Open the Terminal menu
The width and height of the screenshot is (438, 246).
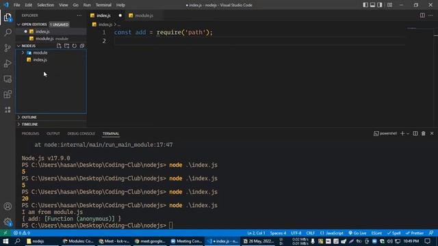coord(103,5)
